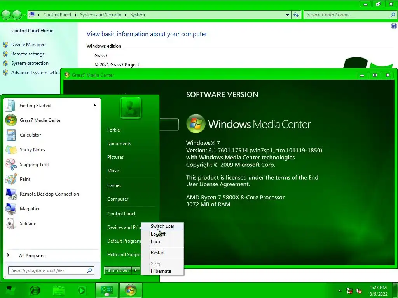Open the Calculator icon in the Start menu
398x298 pixels.
[x=11, y=135]
